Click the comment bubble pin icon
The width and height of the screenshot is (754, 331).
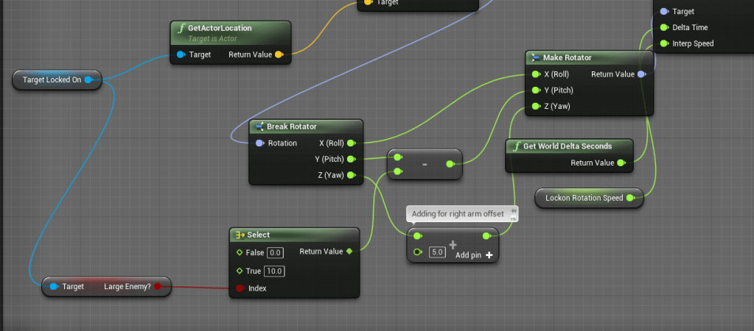(x=514, y=212)
